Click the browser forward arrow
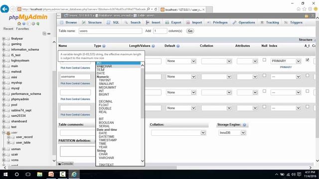Viewport: 319px width, 179px height. point(12,9)
